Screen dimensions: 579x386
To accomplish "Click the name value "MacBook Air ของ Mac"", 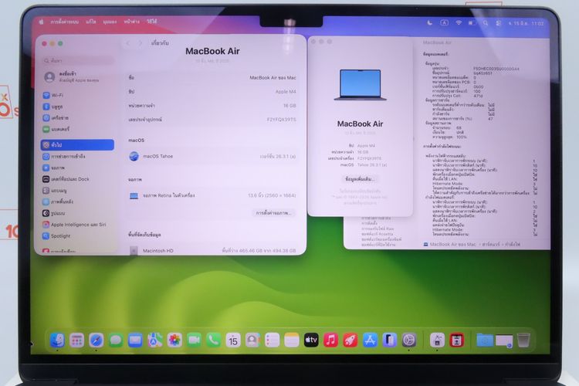I will [273, 77].
